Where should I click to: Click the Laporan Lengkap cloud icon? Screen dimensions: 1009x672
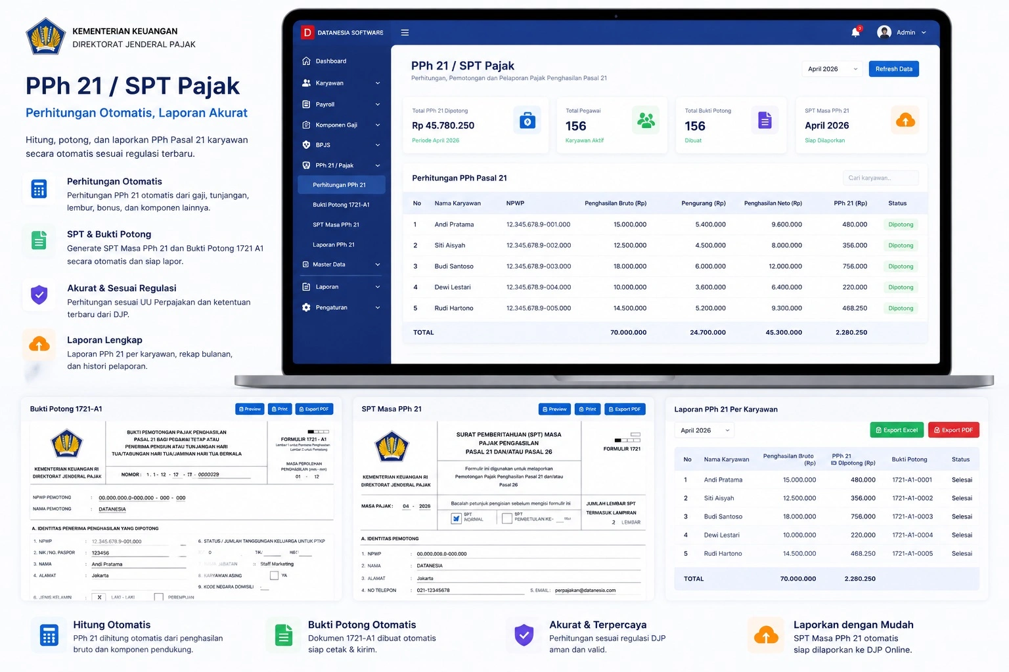click(39, 345)
